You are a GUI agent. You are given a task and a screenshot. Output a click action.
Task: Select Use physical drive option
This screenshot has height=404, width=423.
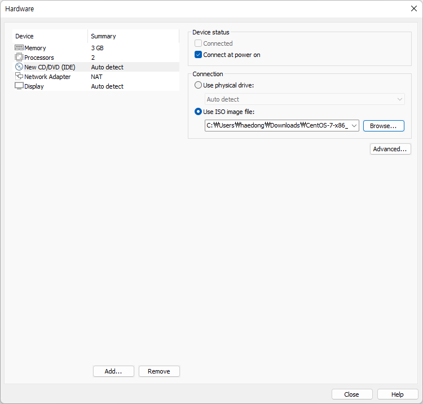(198, 85)
